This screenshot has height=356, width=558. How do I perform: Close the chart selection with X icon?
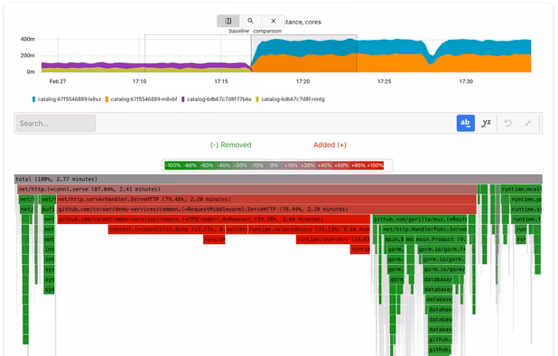point(274,21)
